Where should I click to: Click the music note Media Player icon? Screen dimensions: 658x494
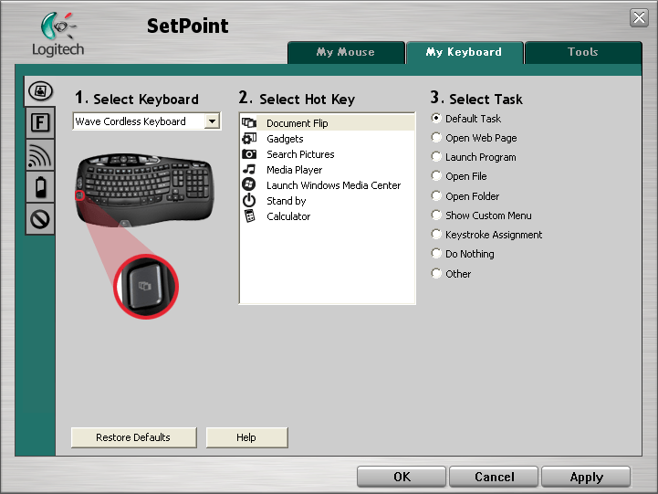click(x=249, y=169)
